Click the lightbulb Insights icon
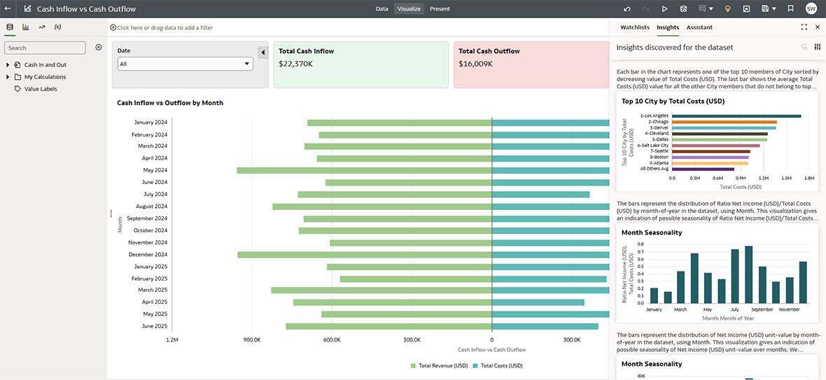The height and width of the screenshot is (380, 826). point(727,9)
